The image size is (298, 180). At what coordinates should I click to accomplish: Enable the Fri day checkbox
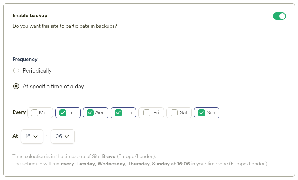(x=147, y=113)
